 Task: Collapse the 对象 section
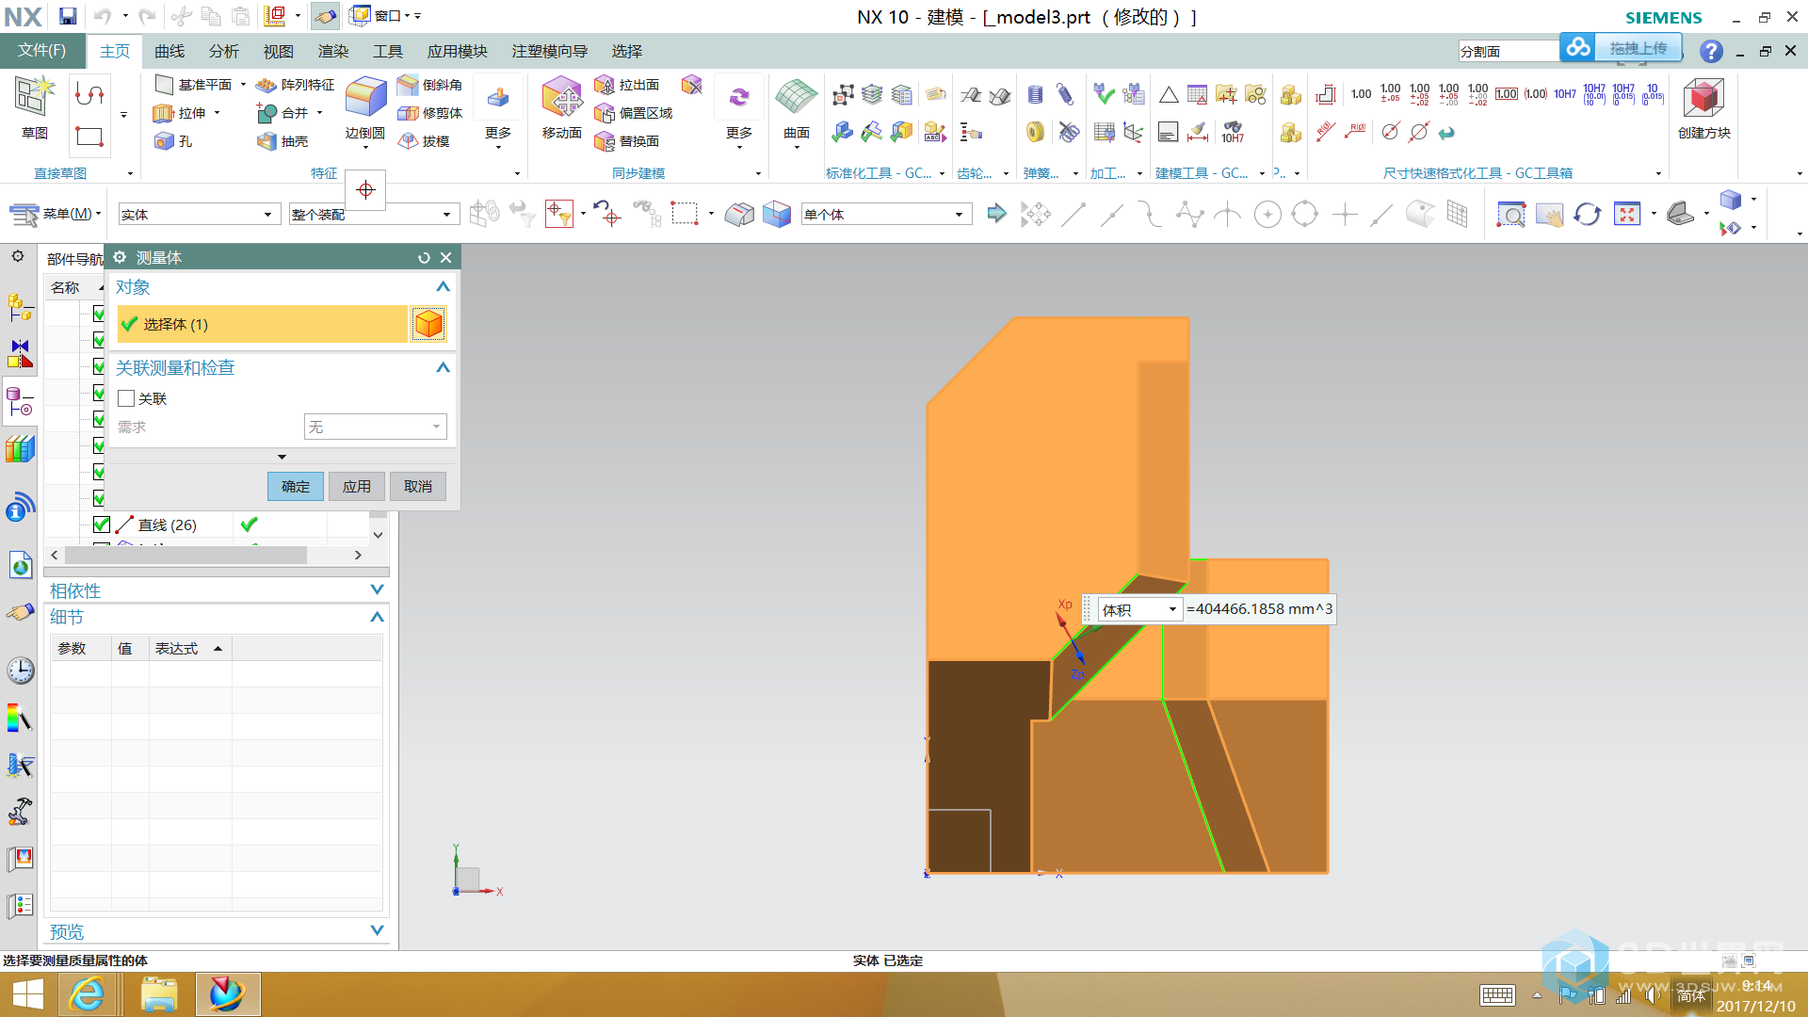pos(443,287)
